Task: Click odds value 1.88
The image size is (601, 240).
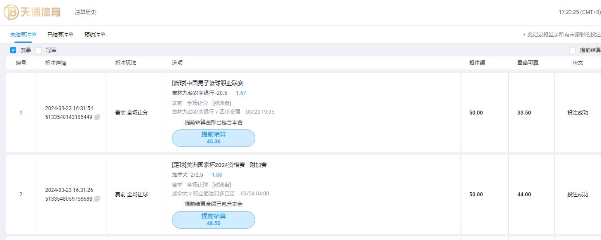Action: [217, 175]
